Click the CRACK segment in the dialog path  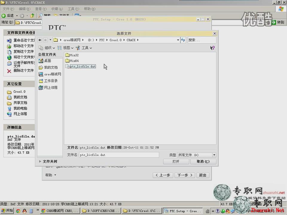(131, 40)
